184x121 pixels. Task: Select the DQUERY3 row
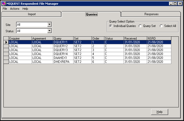tap(63, 50)
